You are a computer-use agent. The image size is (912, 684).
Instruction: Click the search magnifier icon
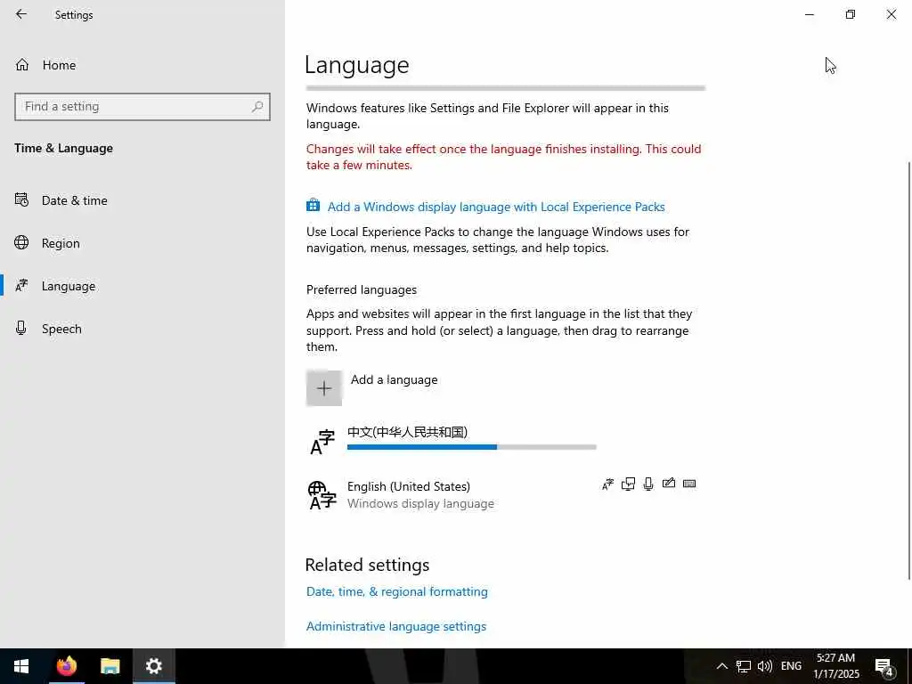(x=257, y=107)
